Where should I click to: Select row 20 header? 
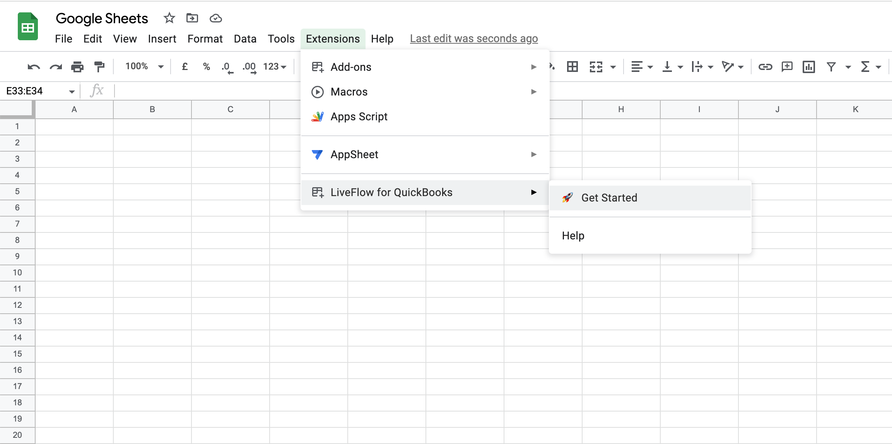(x=17, y=435)
